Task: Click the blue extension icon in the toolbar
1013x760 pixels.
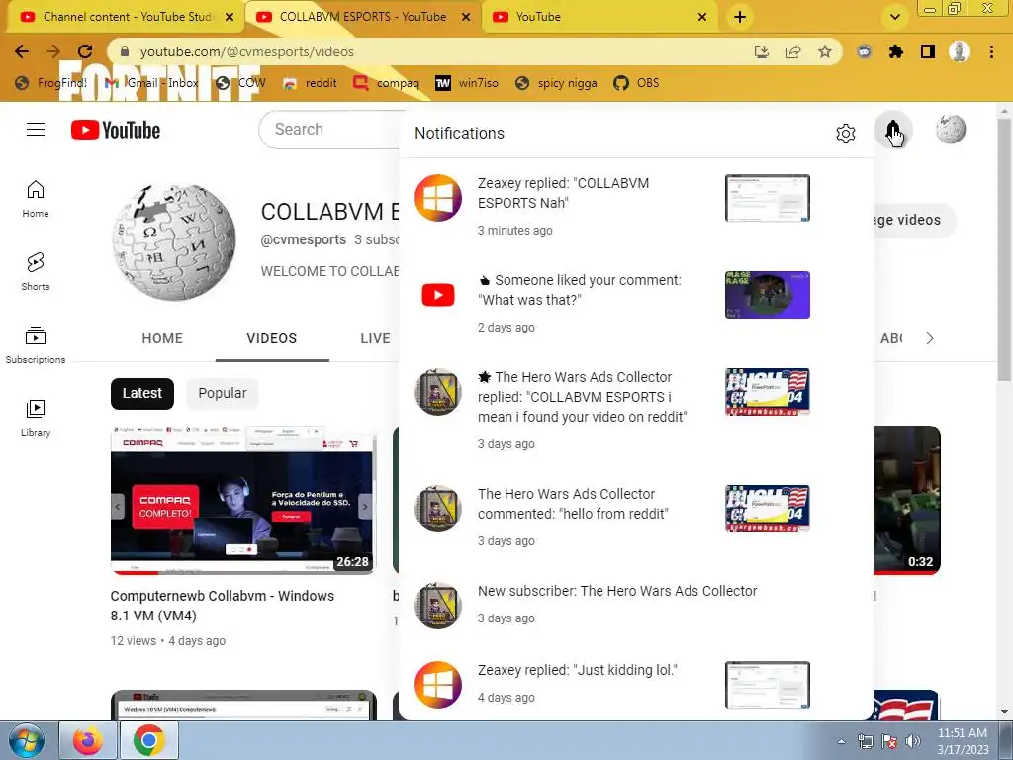Action: pyautogui.click(x=864, y=51)
